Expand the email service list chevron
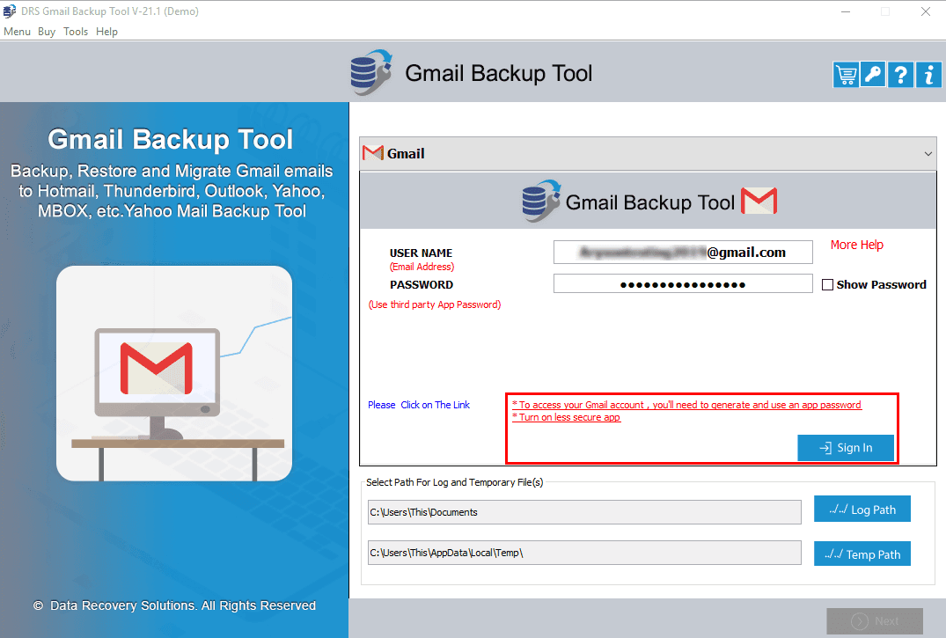Image resolution: width=946 pixels, height=638 pixels. [928, 152]
